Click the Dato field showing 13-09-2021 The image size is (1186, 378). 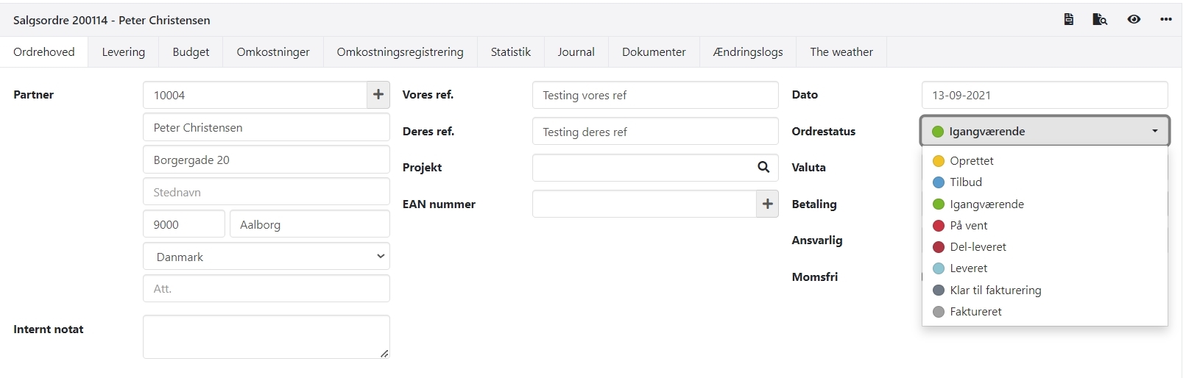(x=1044, y=96)
